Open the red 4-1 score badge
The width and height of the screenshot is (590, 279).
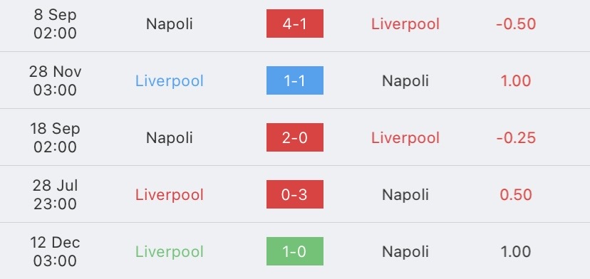tap(294, 23)
